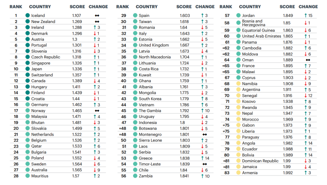Click the dot next to Mauritius

click(x=28, y=176)
